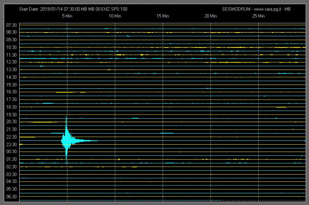
Task: Click the 17:30 row label
Action: coord(11,99)
